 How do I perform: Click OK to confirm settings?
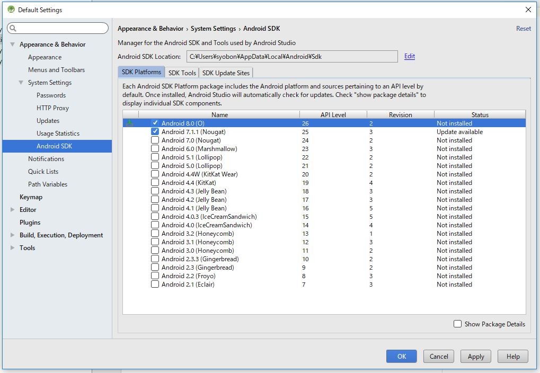[x=402, y=356]
